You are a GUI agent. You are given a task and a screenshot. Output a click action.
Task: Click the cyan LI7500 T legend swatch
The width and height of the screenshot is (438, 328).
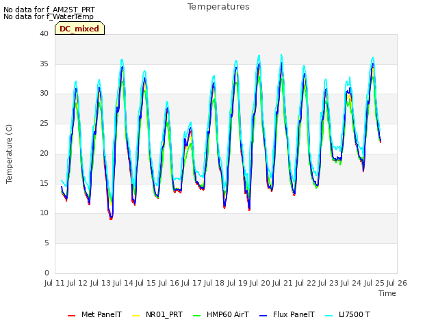click(329, 316)
